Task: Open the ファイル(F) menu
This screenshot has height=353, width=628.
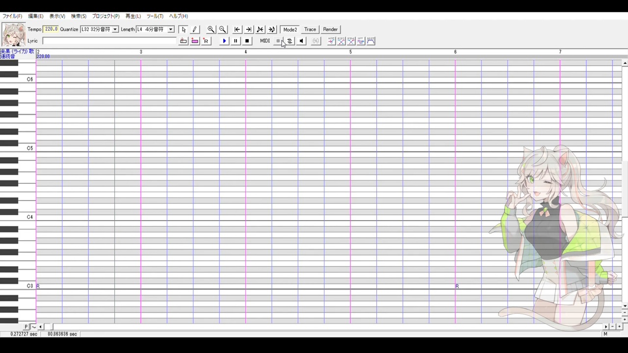Action: click(12, 16)
